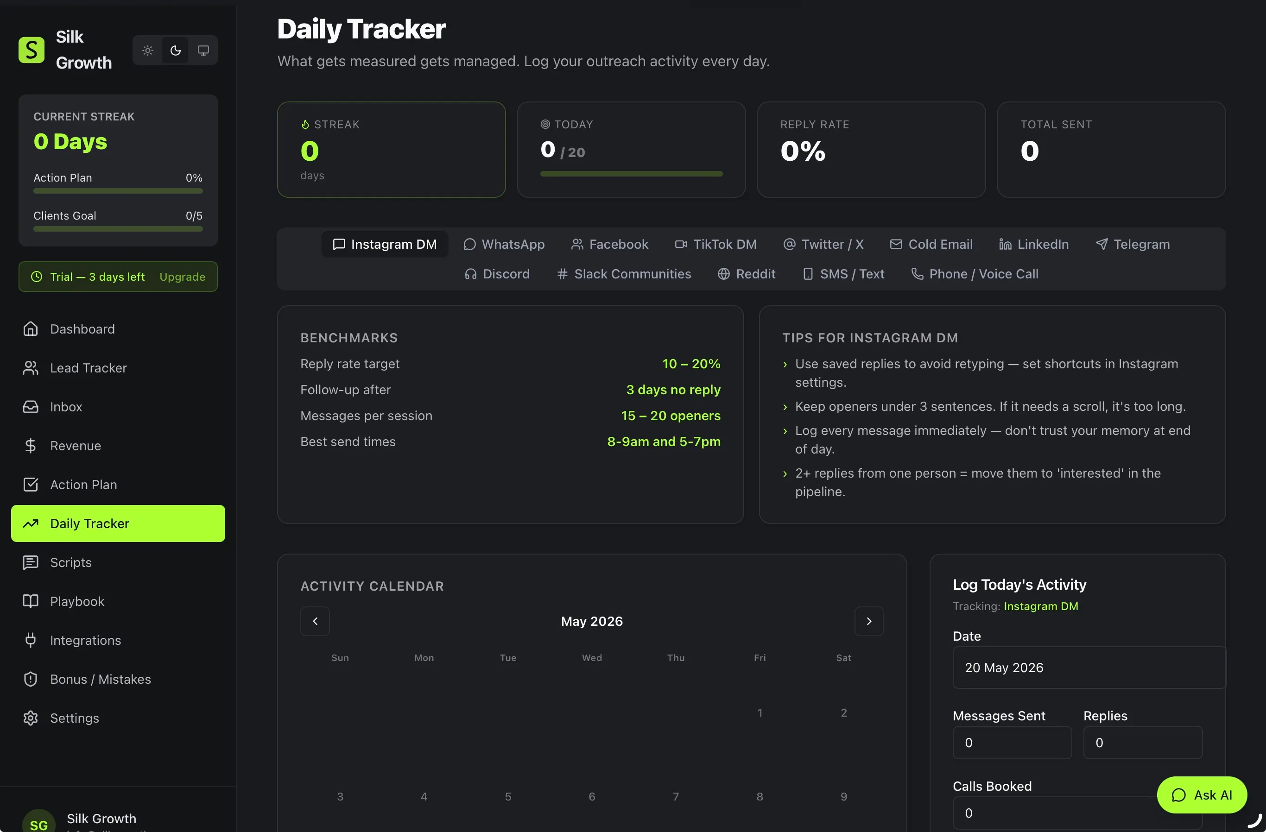Switch to the WhatsApp channel tab

[504, 244]
